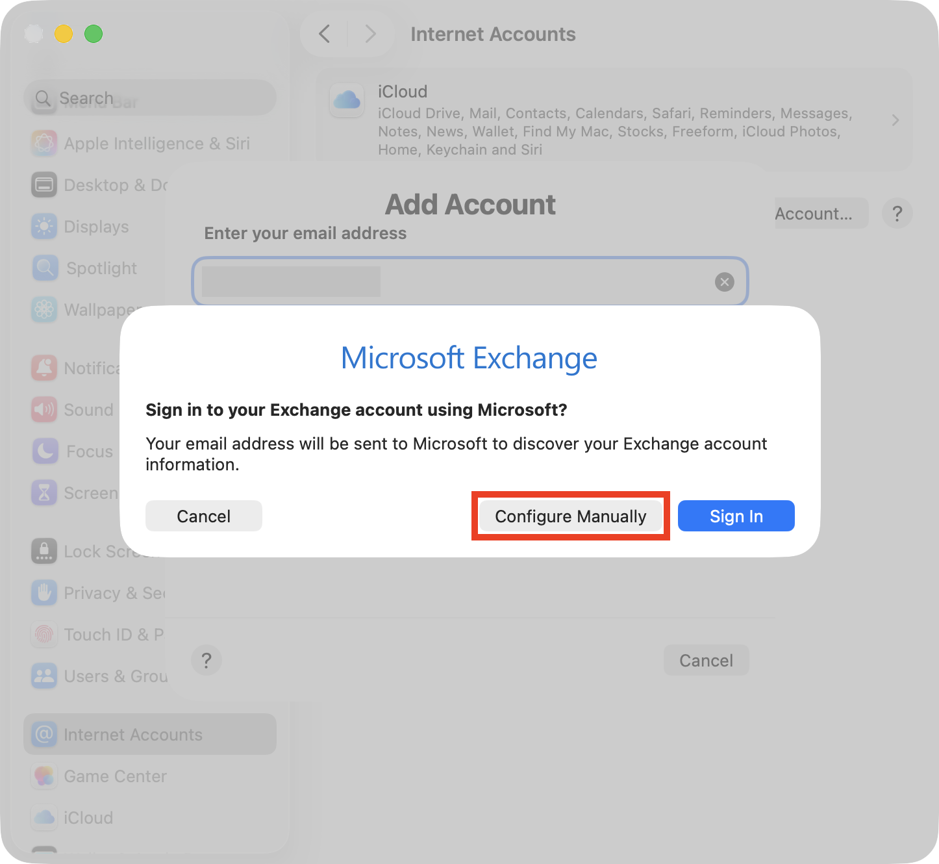
Task: Click the back navigation chevron
Action: pyautogui.click(x=325, y=34)
